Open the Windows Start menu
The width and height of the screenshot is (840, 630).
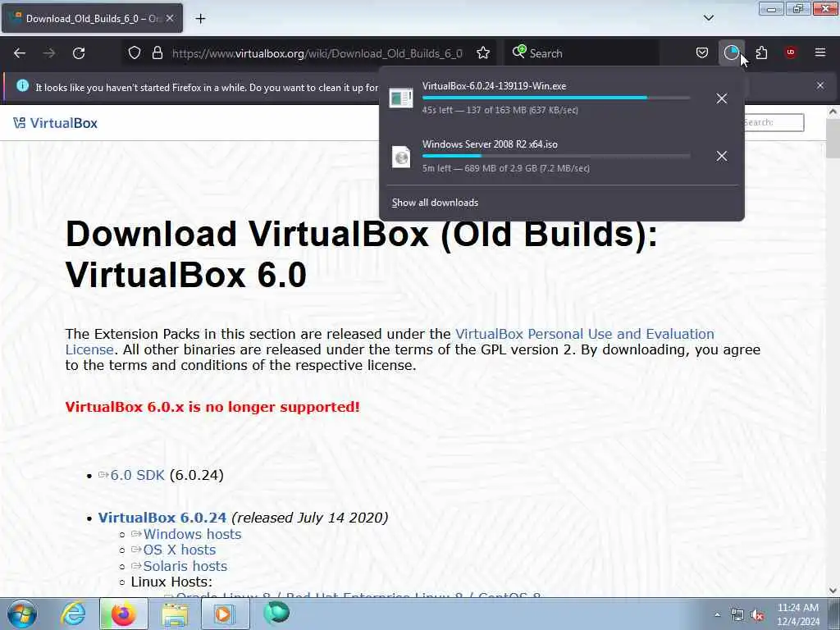22,614
